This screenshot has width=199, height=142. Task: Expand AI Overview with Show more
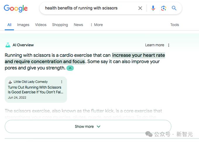pyautogui.click(x=88, y=127)
